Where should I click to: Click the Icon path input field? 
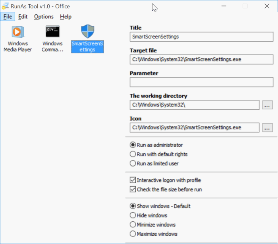(x=195, y=128)
